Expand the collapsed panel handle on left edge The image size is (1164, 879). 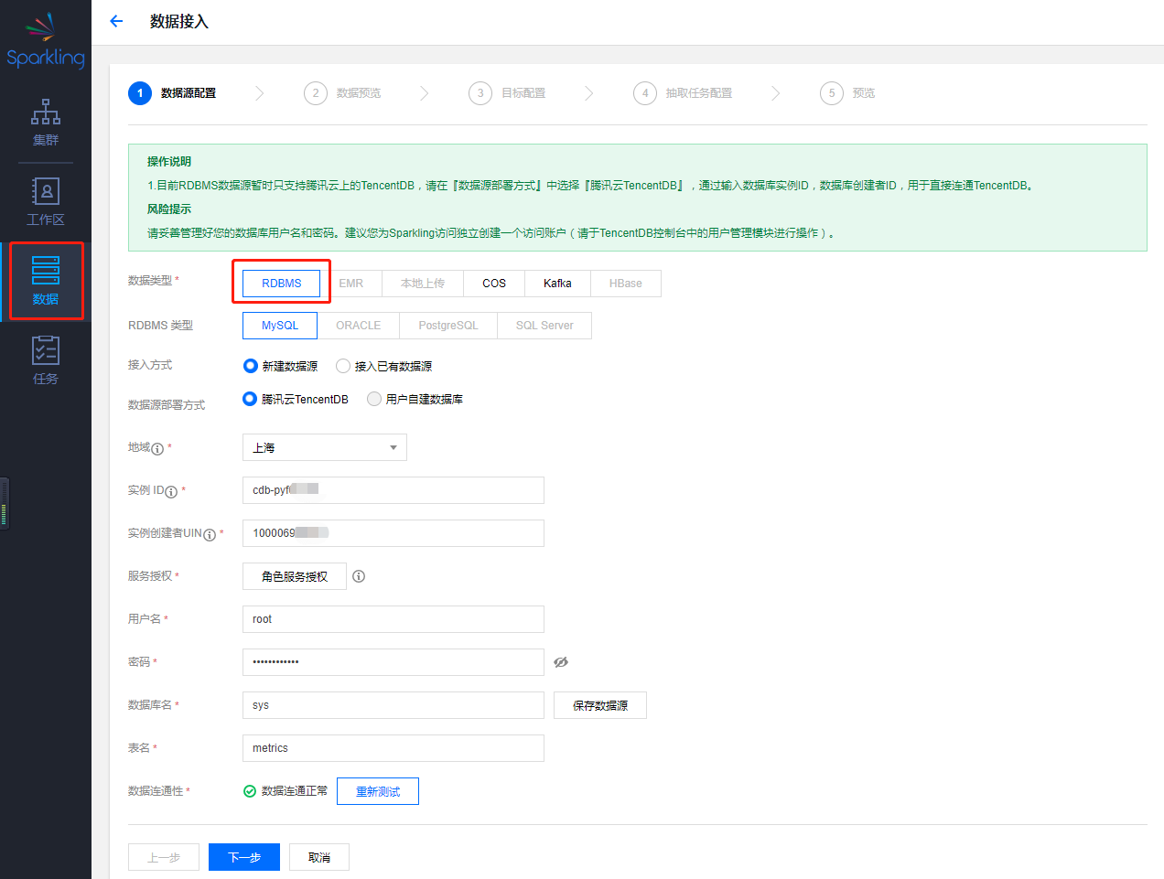point(4,503)
